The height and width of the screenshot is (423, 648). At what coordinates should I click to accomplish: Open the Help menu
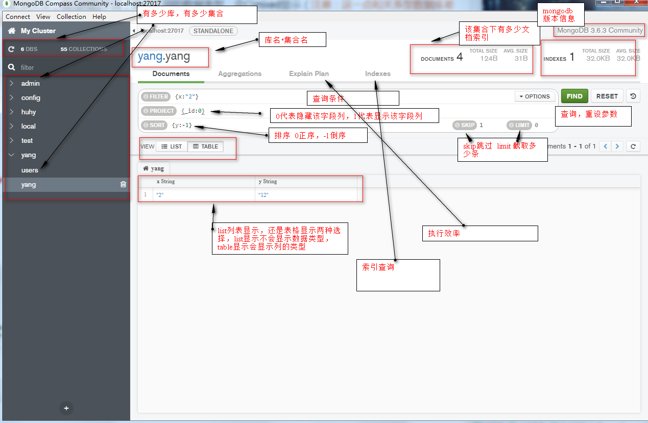pyautogui.click(x=99, y=16)
